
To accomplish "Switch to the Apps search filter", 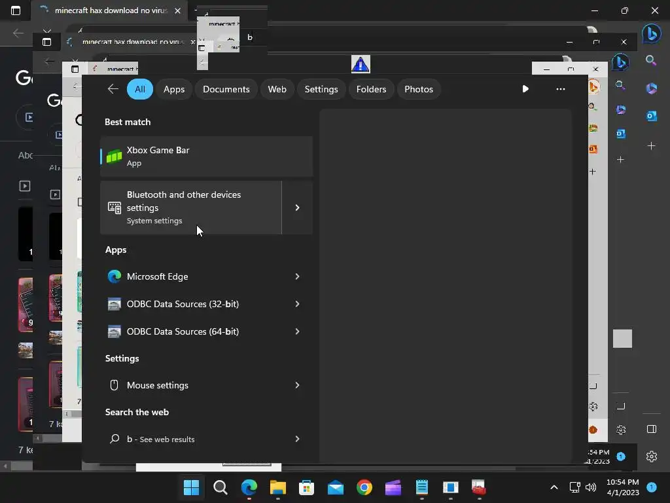I will click(x=174, y=89).
